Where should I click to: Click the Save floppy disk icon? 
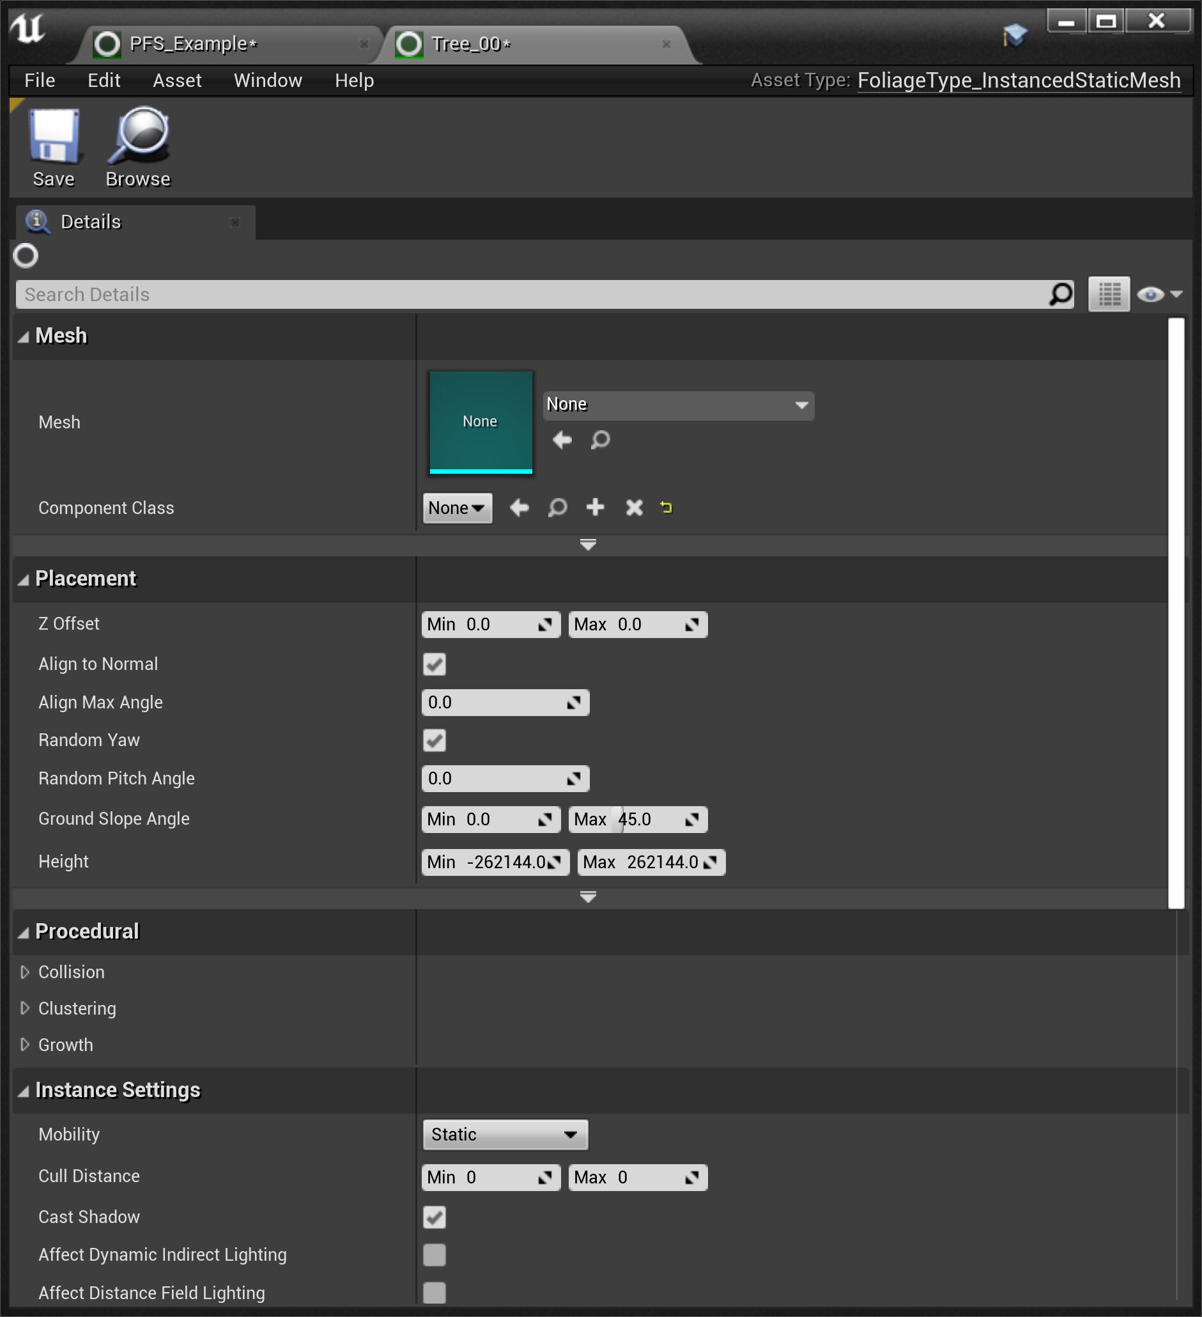point(54,136)
